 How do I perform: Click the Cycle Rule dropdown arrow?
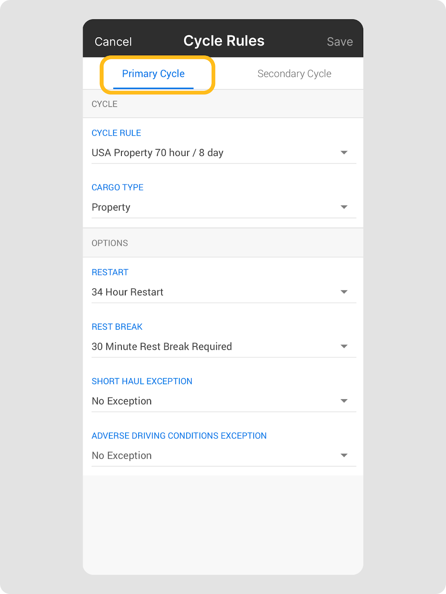click(344, 153)
